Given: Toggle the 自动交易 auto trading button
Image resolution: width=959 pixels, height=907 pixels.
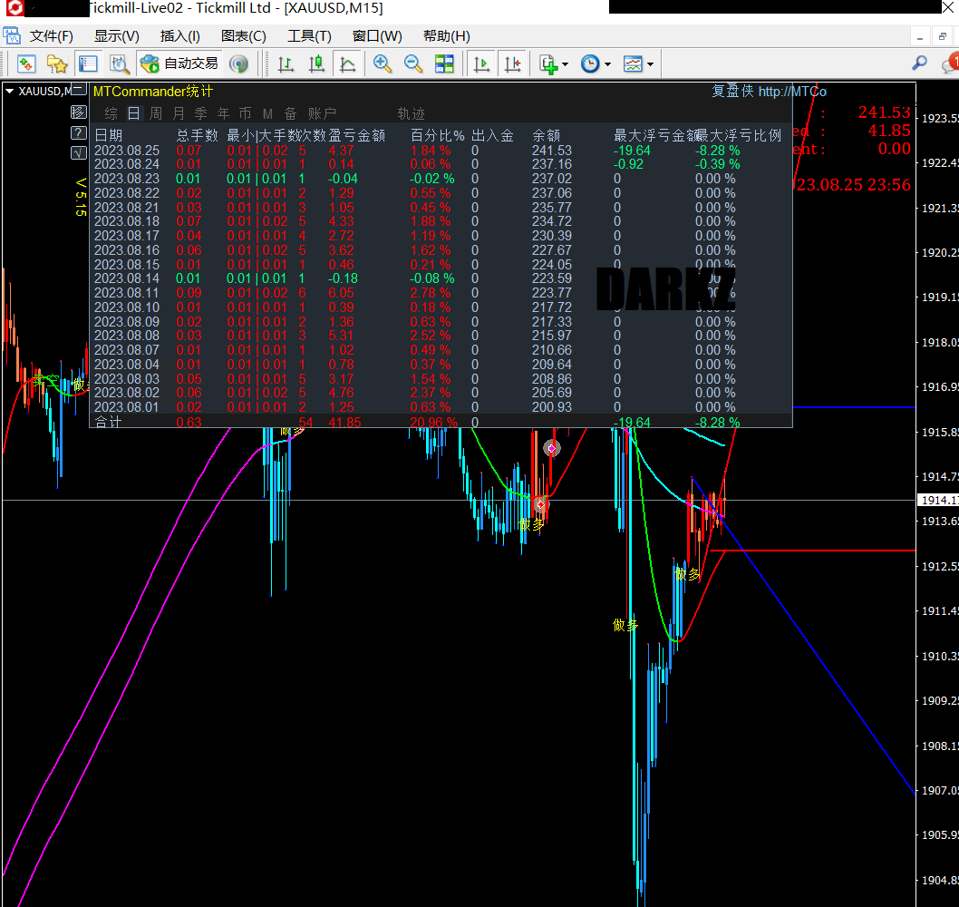Looking at the screenshot, I should coord(179,63).
